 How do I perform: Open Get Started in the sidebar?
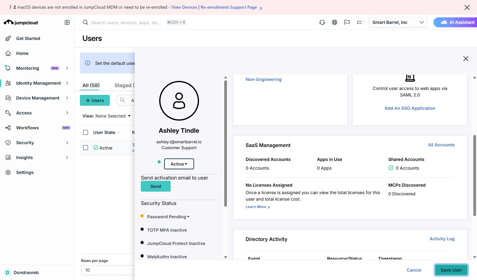pos(28,38)
